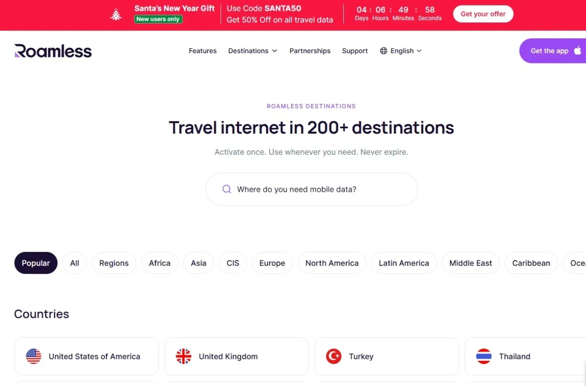This screenshot has width=586, height=386.
Task: Open the Partnerships page from the navbar
Action: (x=310, y=51)
